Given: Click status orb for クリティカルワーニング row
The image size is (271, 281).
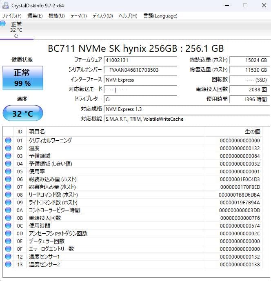Looking at the screenshot, I should pos(8,140).
